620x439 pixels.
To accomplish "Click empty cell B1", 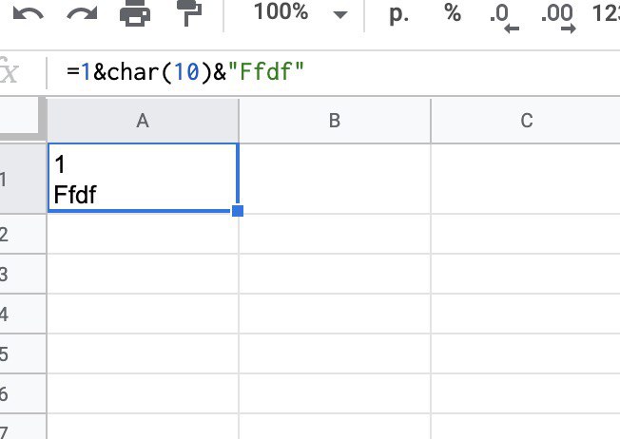I will pyautogui.click(x=334, y=178).
